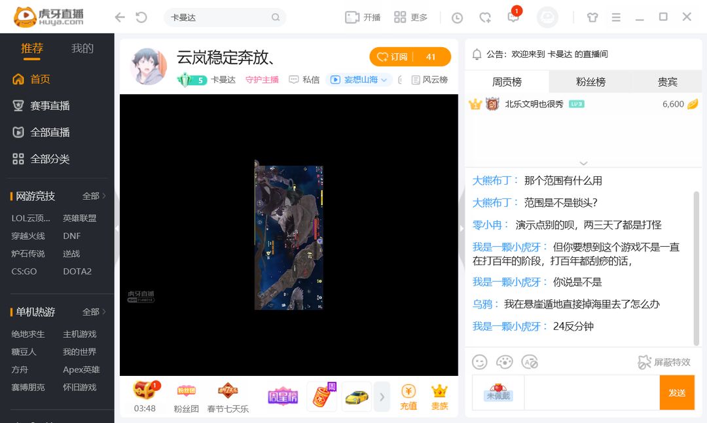This screenshot has width=707, height=423.
Task: Open the CS:GO category
Action: click(24, 272)
